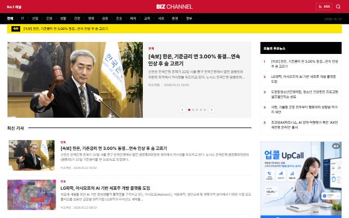Open the IT menu tab

click(x=22, y=19)
